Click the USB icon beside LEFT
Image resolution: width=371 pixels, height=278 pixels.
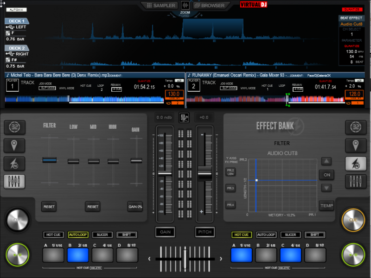pyautogui.click(x=10, y=27)
